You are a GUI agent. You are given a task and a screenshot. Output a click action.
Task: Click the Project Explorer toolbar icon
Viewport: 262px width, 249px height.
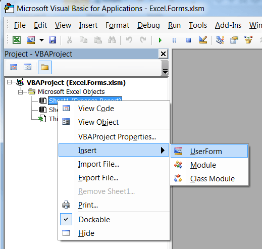point(220,40)
